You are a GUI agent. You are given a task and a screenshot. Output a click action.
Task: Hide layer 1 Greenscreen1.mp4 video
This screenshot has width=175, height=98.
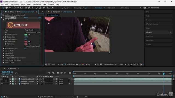(x=2, y=79)
